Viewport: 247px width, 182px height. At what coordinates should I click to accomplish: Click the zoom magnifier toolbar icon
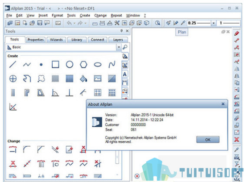[x=157, y=23]
